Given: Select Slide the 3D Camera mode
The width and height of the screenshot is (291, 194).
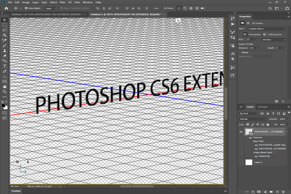Looking at the screenshot, I should pyautogui.click(x=197, y=8).
